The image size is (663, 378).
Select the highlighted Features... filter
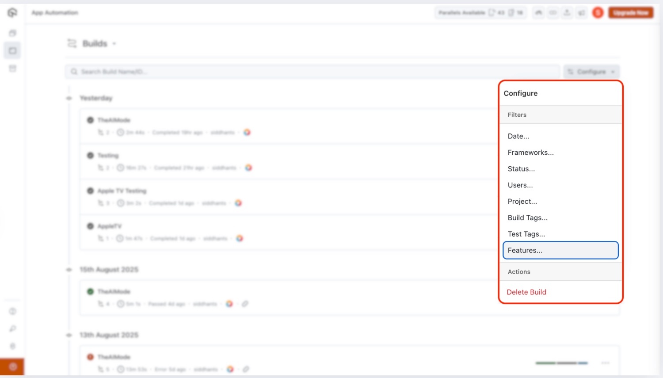tap(560, 250)
